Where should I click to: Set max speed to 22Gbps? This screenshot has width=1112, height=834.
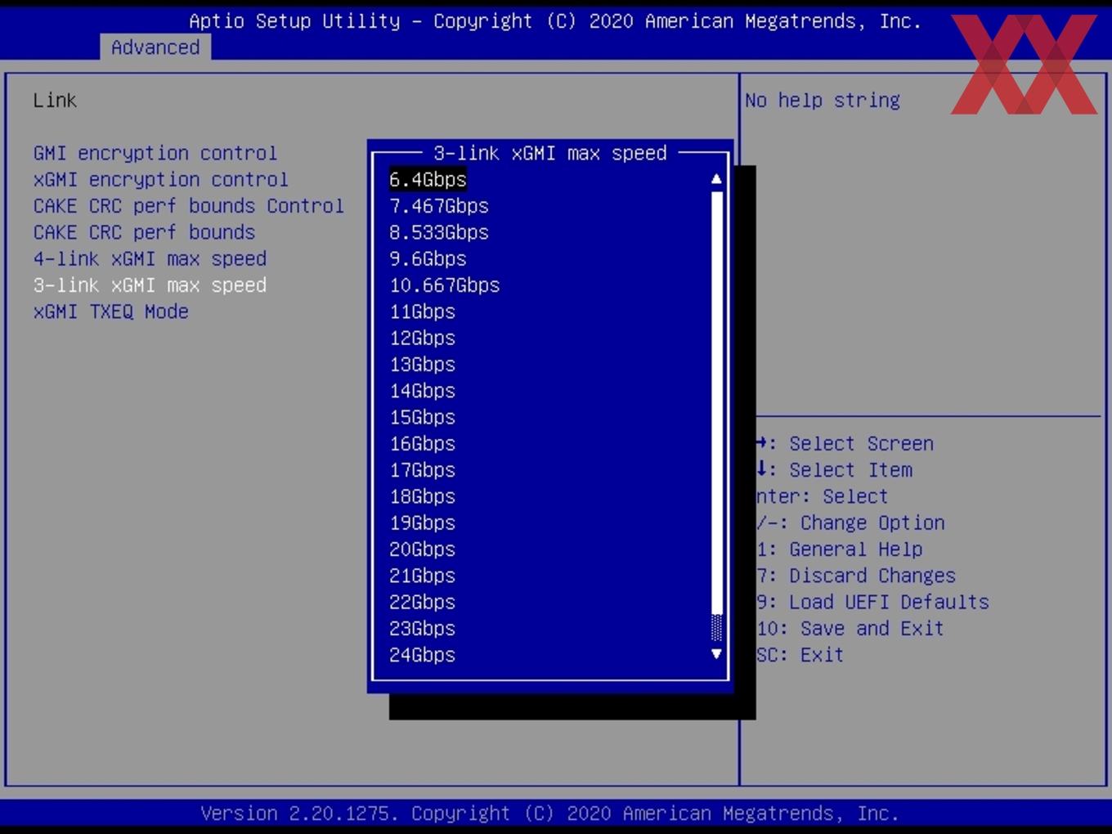click(x=422, y=602)
